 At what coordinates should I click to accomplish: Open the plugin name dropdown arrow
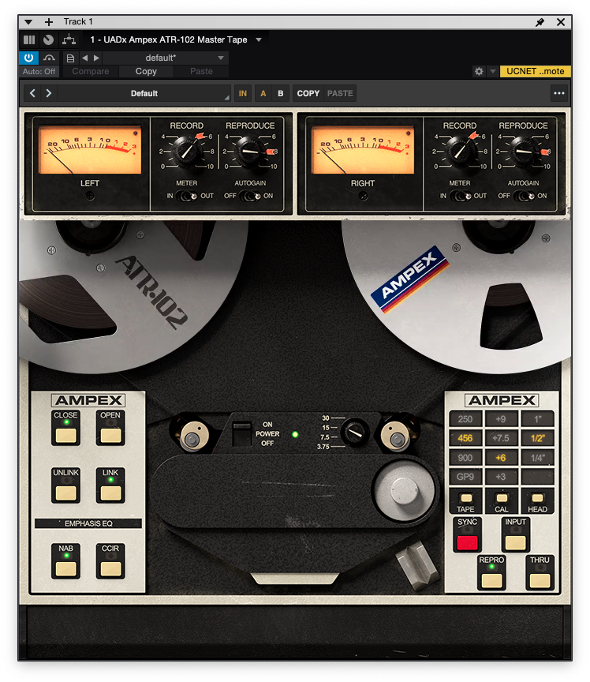tap(259, 39)
